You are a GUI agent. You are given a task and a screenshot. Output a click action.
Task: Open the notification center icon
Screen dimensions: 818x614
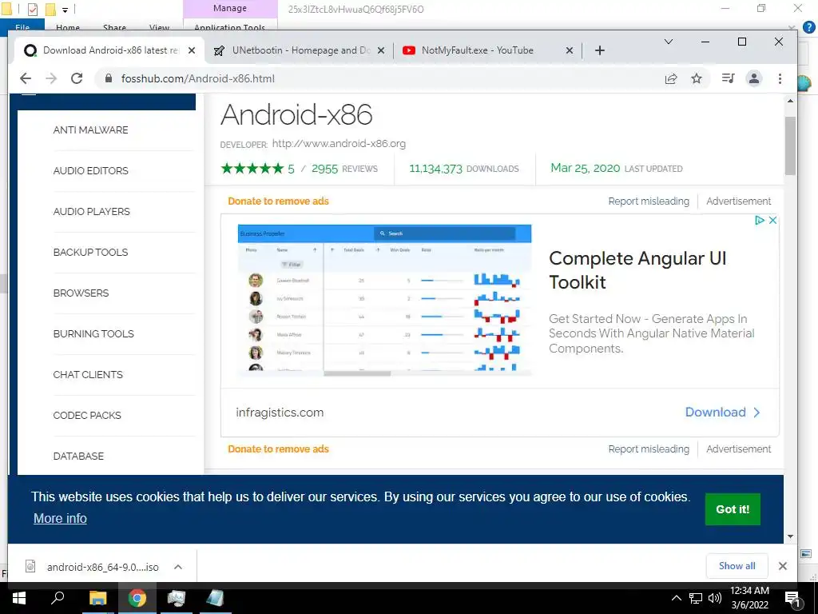pos(793,599)
